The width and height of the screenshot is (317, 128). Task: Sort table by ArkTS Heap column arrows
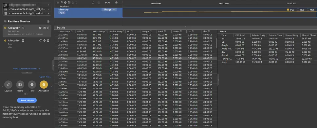pos(106,32)
